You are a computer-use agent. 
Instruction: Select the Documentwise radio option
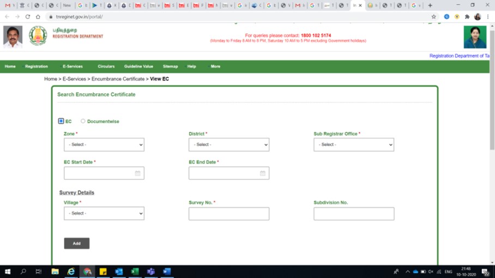(83, 121)
